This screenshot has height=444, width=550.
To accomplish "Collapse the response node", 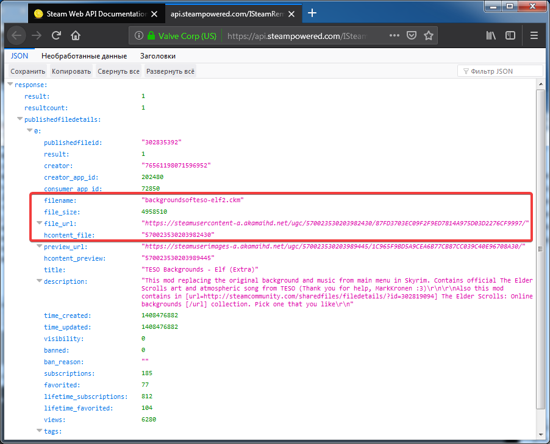I will [x=10, y=85].
